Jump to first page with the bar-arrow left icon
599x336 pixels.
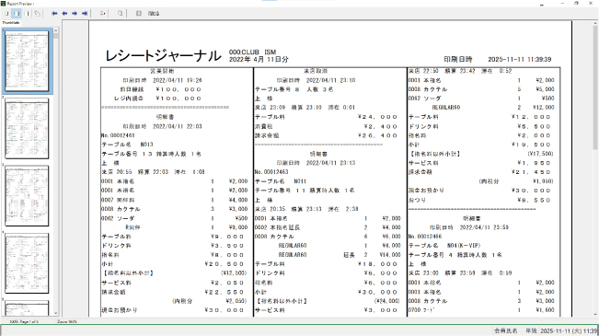tap(54, 14)
